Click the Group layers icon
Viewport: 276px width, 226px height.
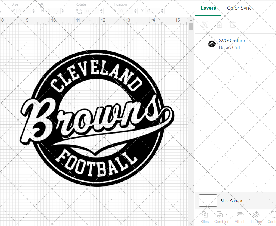tap(205, 25)
